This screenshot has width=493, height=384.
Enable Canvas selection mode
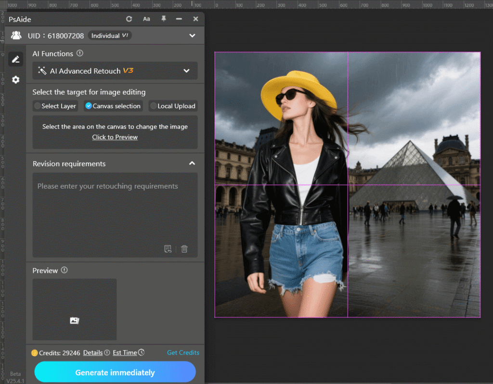click(113, 106)
